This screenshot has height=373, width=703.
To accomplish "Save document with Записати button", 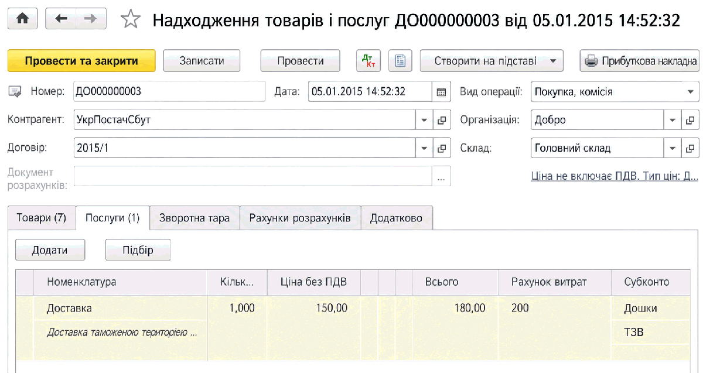I will click(x=202, y=60).
